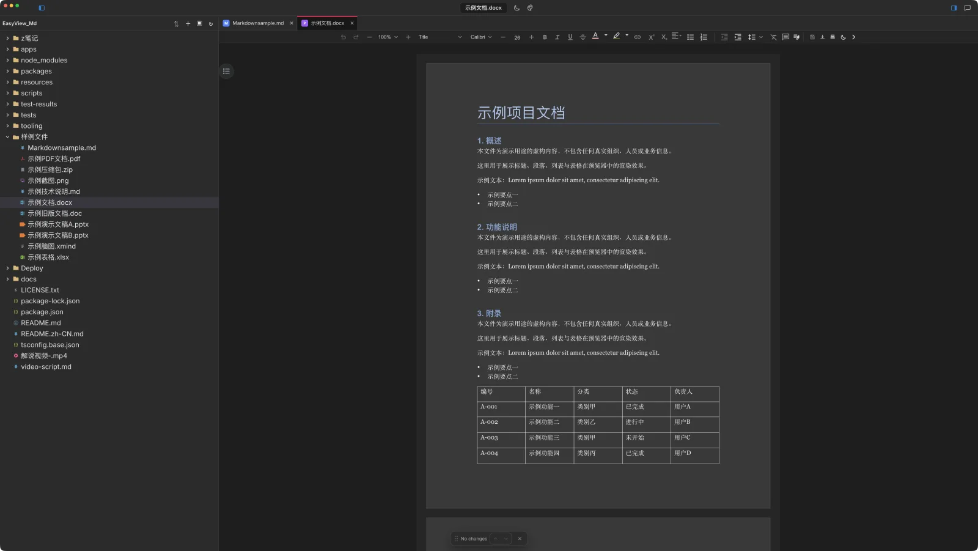Toggle superscript formatting
This screenshot has width=978, height=551.
point(652,37)
